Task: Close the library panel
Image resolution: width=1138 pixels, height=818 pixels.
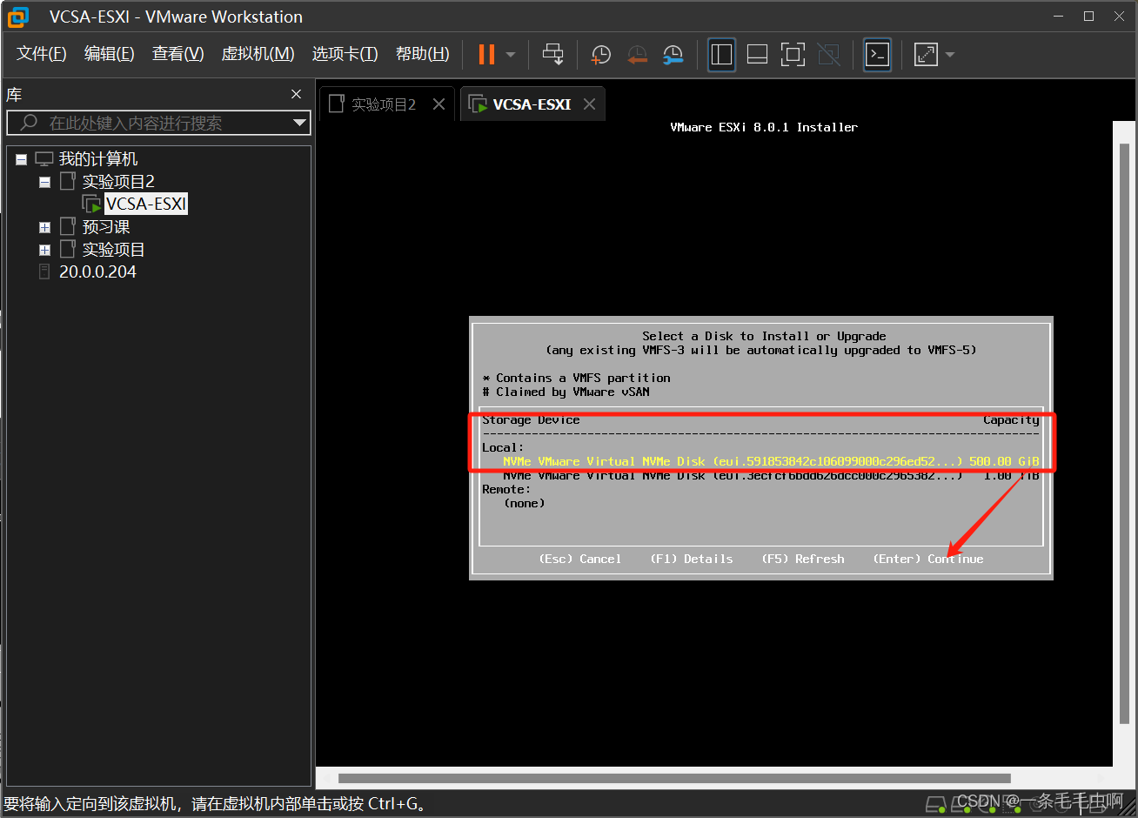Action: coord(296,94)
